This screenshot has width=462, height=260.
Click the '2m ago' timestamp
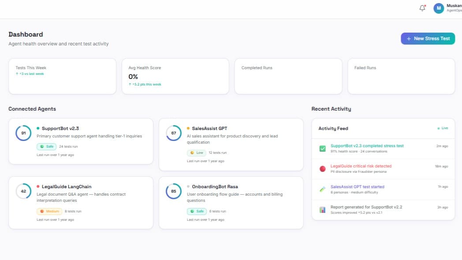pyautogui.click(x=442, y=146)
